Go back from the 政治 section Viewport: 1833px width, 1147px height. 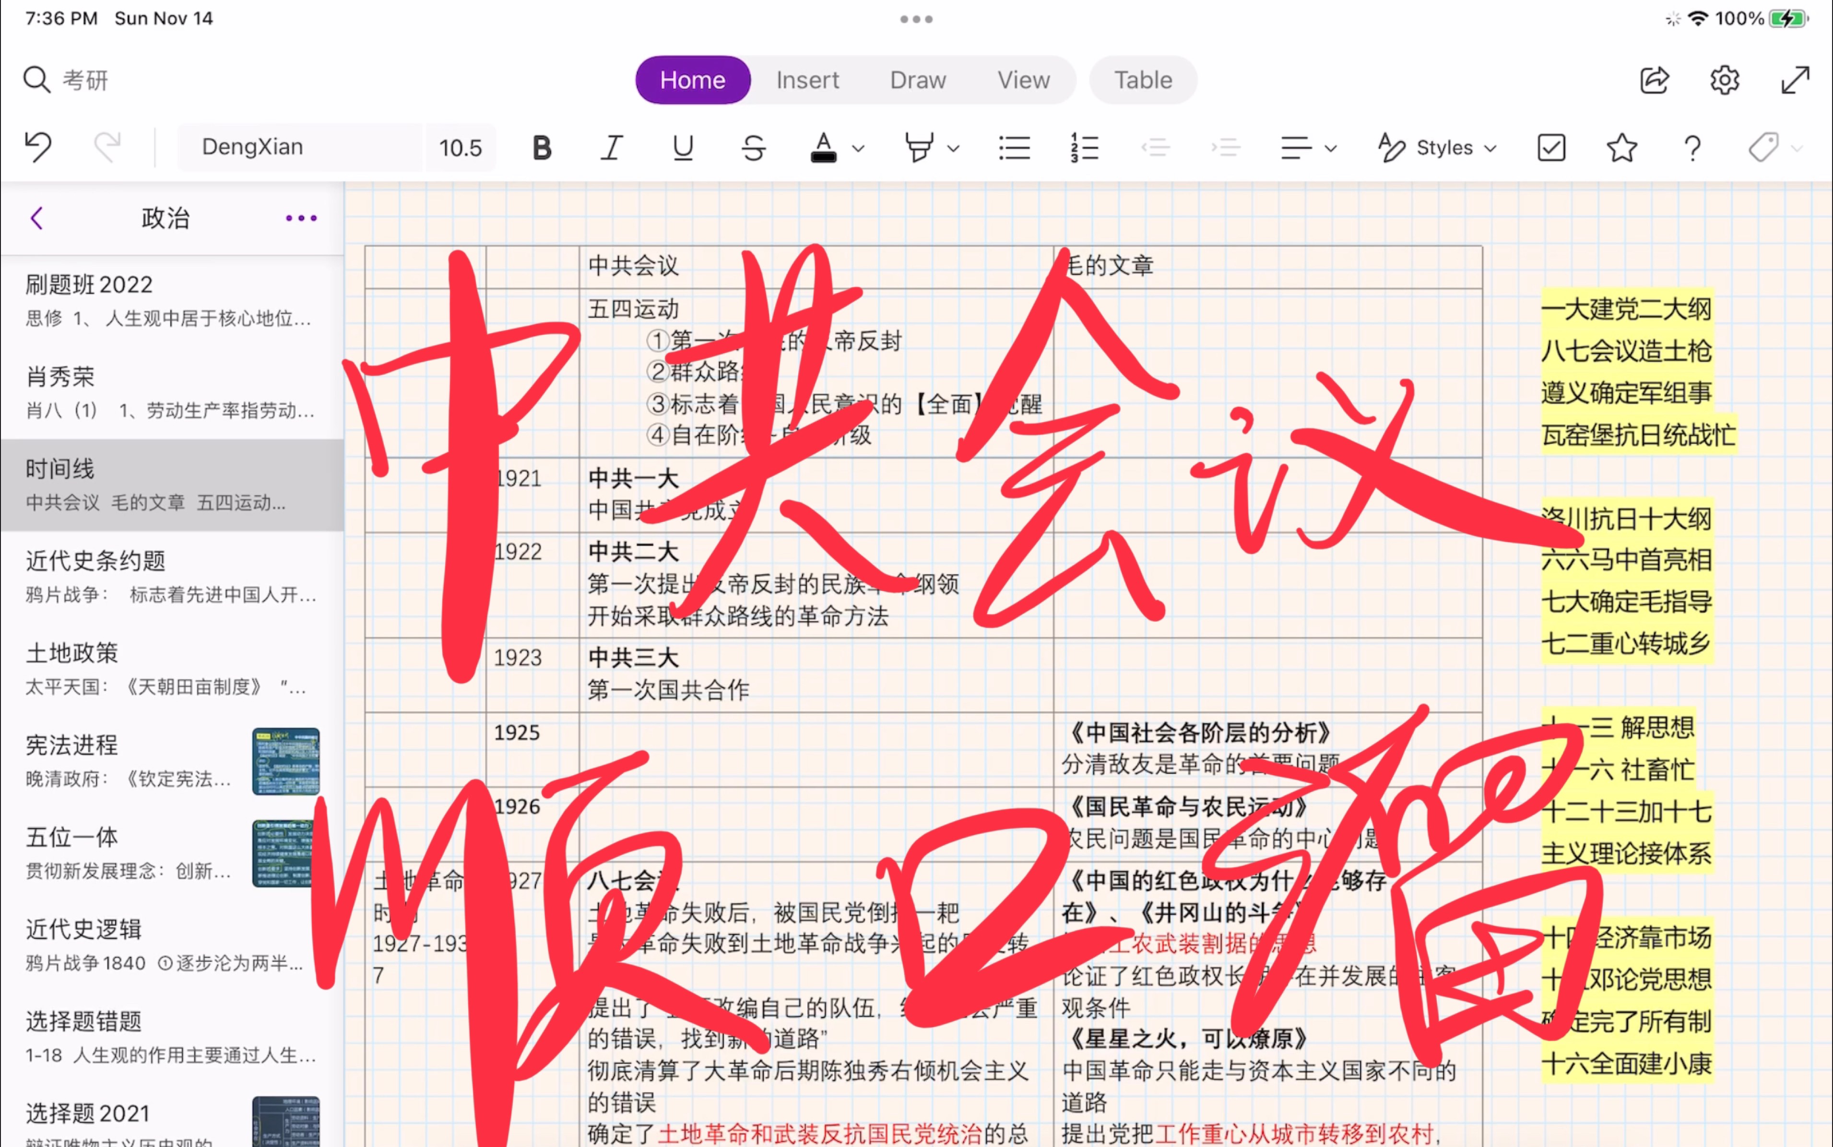[36, 218]
